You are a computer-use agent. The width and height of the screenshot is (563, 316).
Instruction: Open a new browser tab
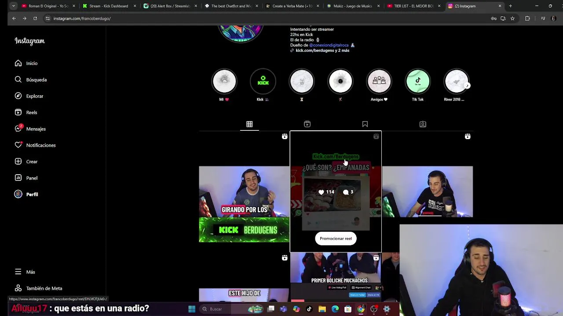(510, 6)
